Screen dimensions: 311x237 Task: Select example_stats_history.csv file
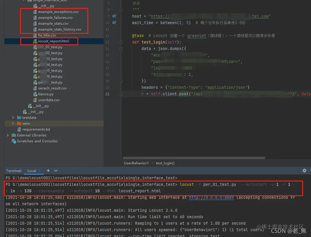click(x=60, y=29)
